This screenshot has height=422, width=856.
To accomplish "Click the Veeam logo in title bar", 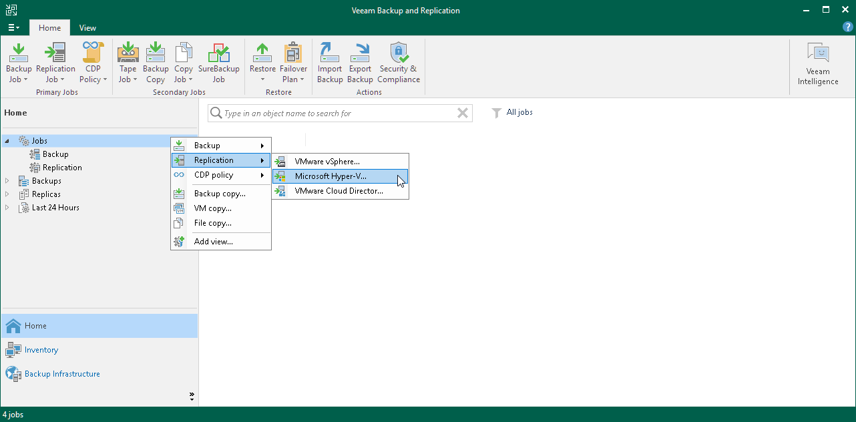I will 11,10.
